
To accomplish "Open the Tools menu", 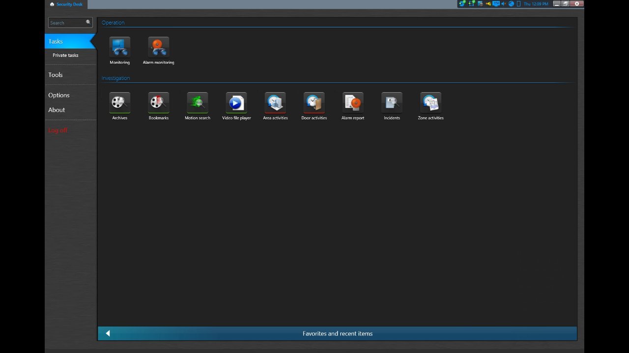I will [x=56, y=75].
